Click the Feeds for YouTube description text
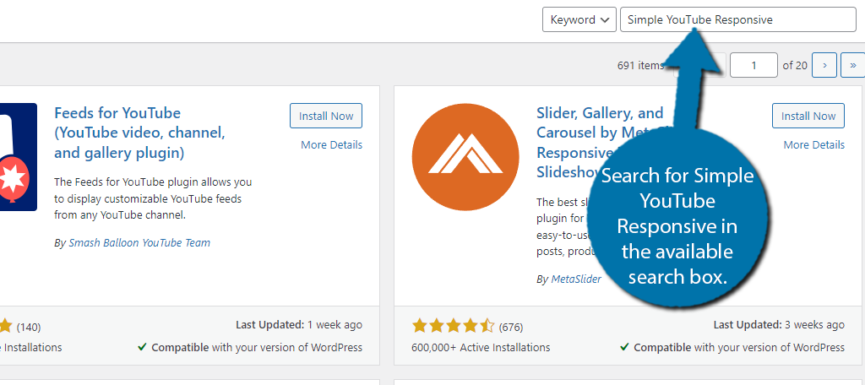865x385 pixels. 154,198
